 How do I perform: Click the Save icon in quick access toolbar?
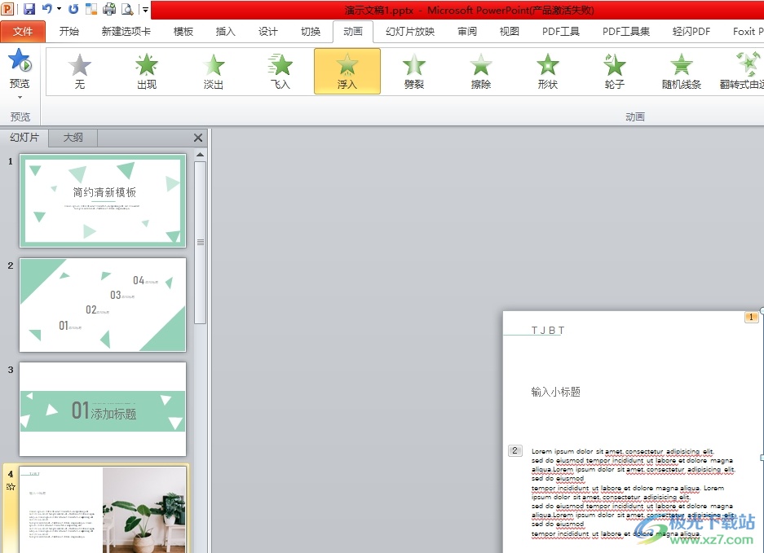point(29,9)
